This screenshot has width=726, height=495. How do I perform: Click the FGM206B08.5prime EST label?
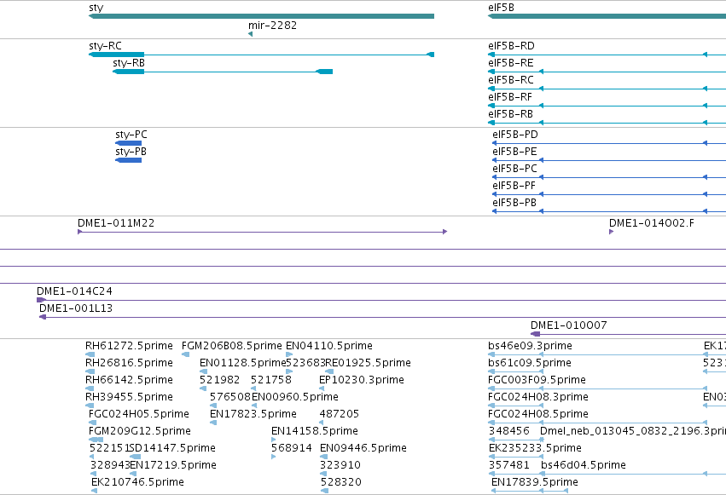(x=231, y=346)
